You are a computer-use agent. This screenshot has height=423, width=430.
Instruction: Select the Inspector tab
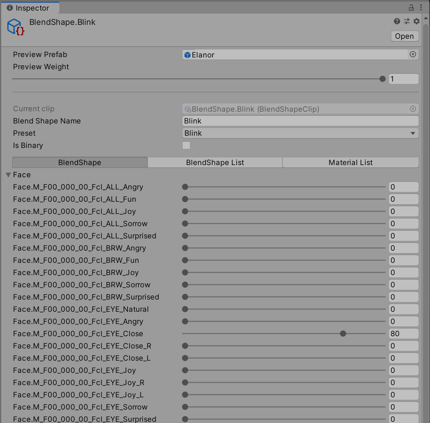click(31, 7)
